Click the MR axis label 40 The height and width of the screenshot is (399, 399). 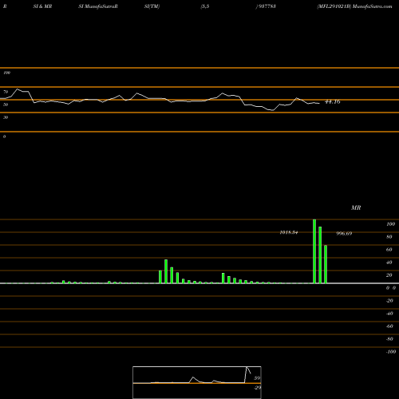[x=389, y=263]
